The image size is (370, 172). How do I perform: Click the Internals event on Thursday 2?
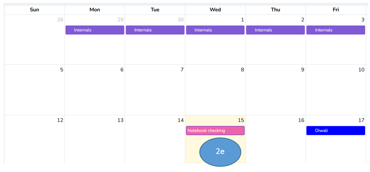tap(275, 30)
